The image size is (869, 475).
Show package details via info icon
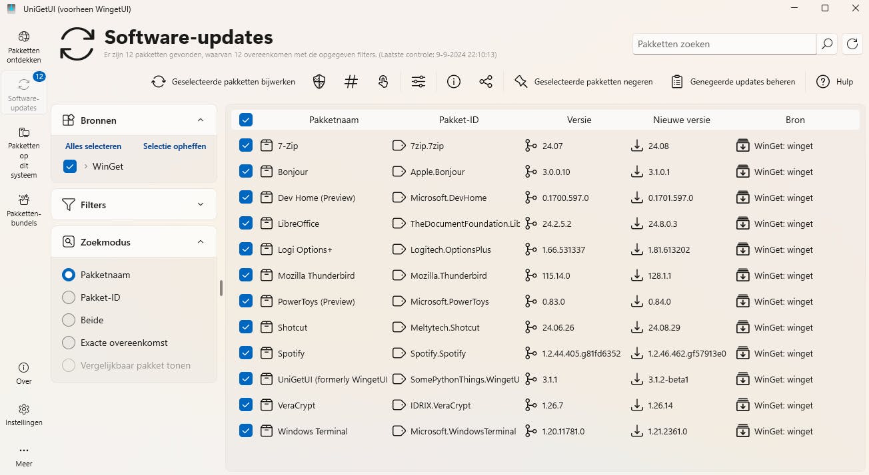pyautogui.click(x=454, y=82)
